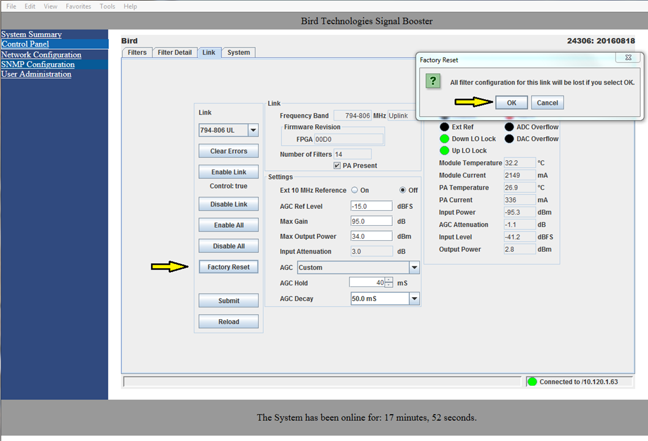The height and width of the screenshot is (441, 648).
Task: Click the Module Temperature value 32.2
Action: (x=520, y=162)
